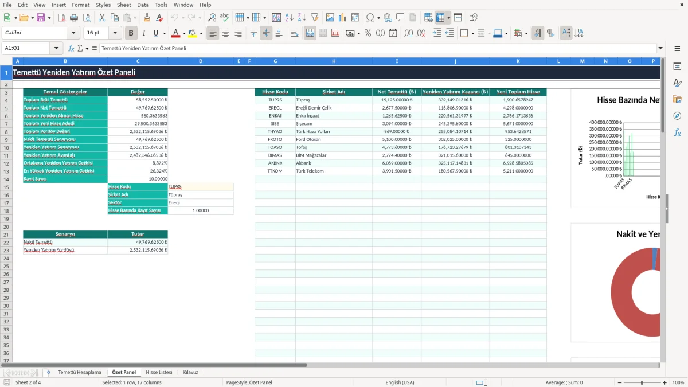Viewport: 688px width, 387px height.
Task: Toggle Print Preview icon
Action: [x=86, y=18]
